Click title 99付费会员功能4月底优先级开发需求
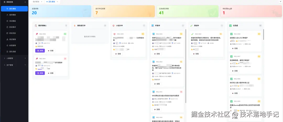The width and height of the screenshot is (283, 122). click(166, 96)
